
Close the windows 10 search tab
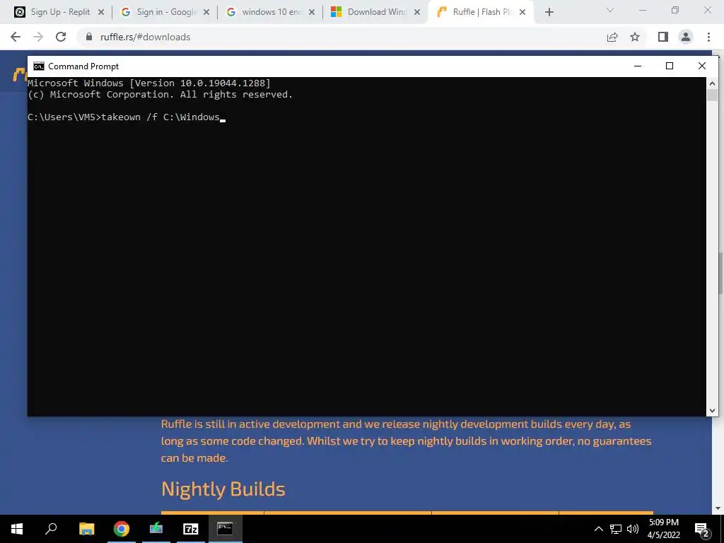click(x=312, y=13)
